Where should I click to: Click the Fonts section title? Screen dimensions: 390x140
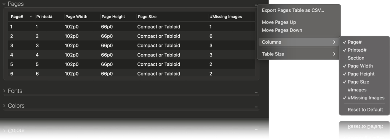coord(15,91)
